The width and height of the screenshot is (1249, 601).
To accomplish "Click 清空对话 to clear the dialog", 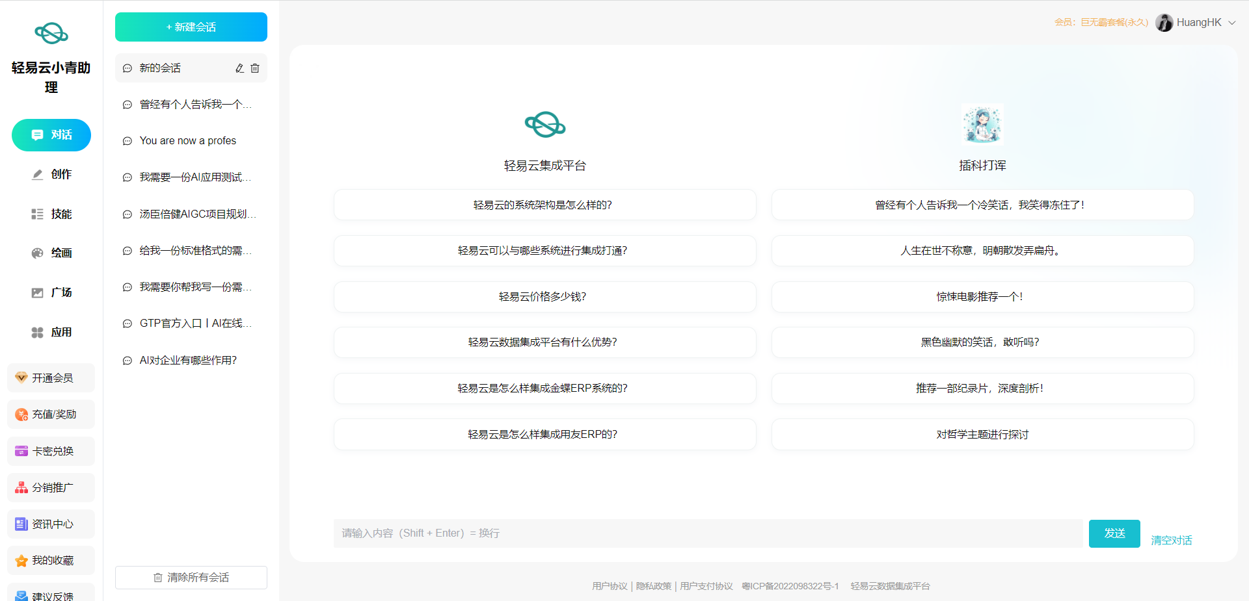I will tap(1172, 541).
